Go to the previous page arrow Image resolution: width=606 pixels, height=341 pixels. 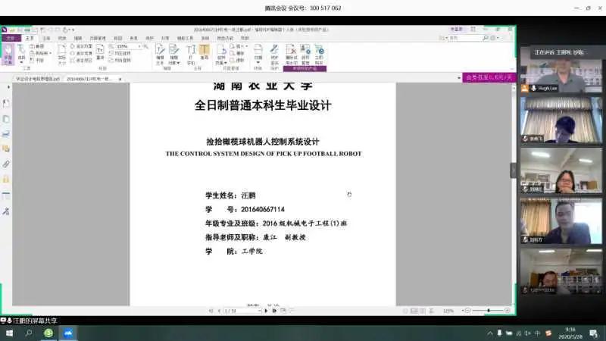(219, 311)
